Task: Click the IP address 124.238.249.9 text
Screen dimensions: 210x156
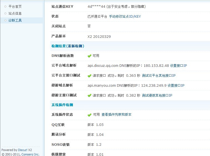Action: [x=154, y=85]
